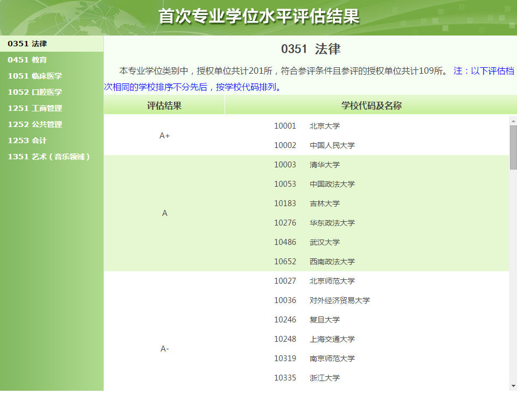Click the scrollbar up arrow in results table
Screen dimensions: 517x394
(513, 121)
